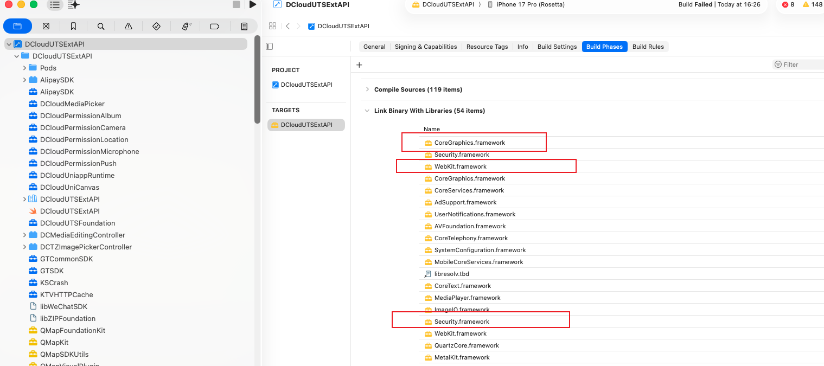The height and width of the screenshot is (366, 824).
Task: Select the CoreTelephony.framework row
Action: tap(622, 238)
